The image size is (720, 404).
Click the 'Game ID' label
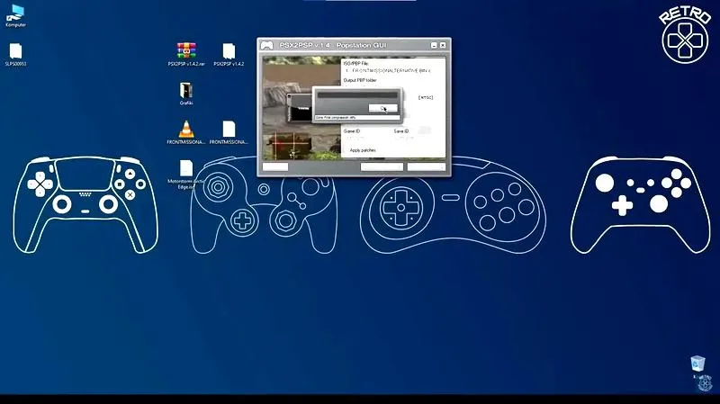pos(352,131)
